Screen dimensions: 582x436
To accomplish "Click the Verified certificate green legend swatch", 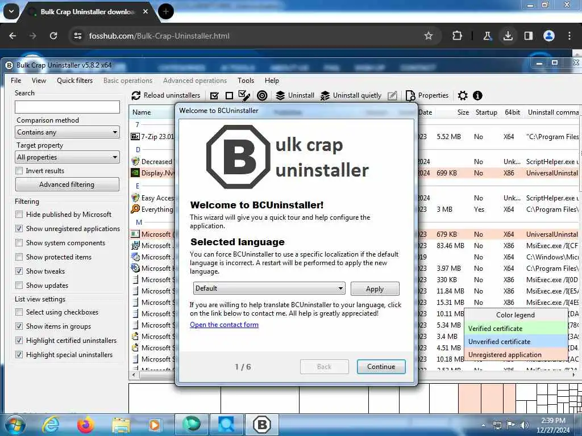I will (x=516, y=329).
